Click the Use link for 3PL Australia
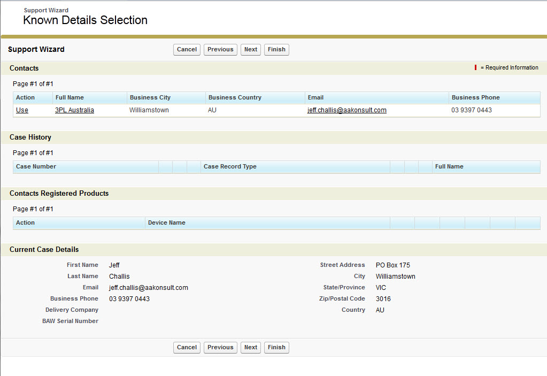Image resolution: width=547 pixels, height=376 pixels. click(22, 110)
